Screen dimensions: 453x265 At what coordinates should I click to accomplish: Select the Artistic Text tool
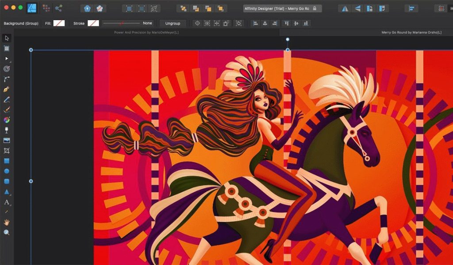[x=7, y=202]
